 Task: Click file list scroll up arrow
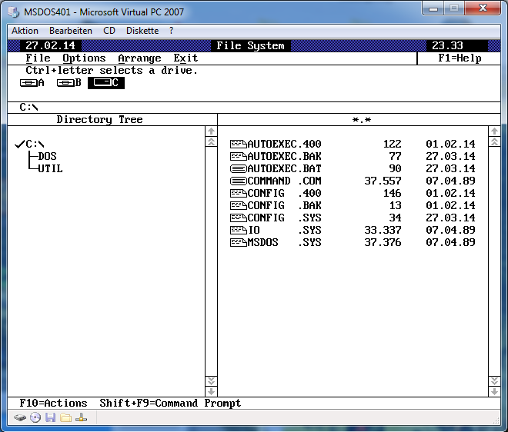pos(494,131)
